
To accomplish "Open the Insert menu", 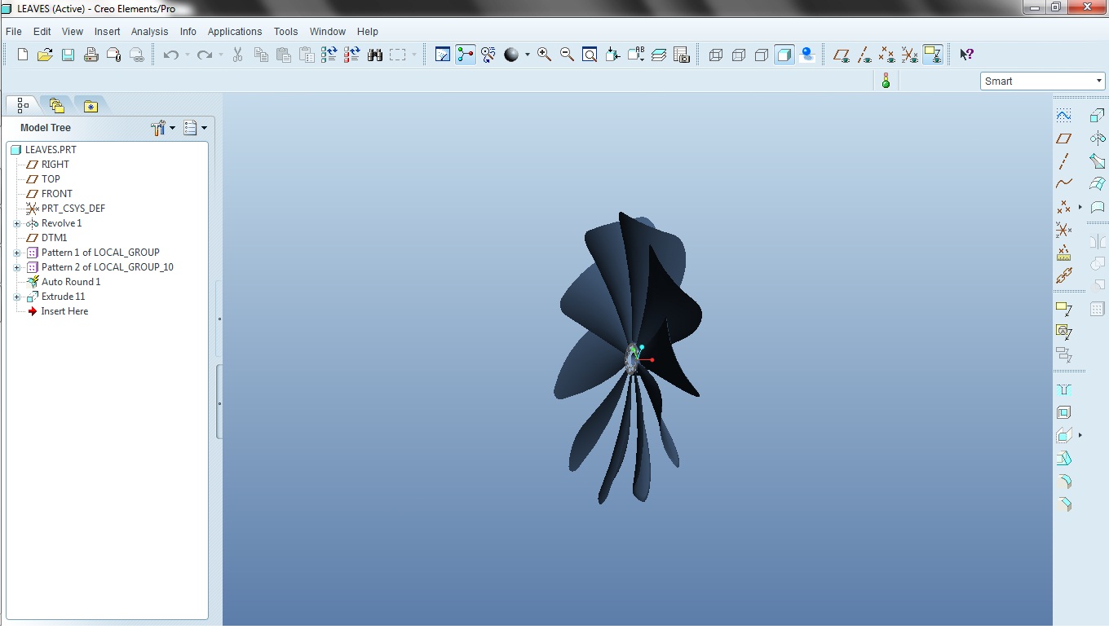I will point(107,31).
